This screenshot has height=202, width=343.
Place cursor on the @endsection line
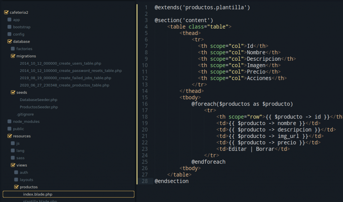pyautogui.click(x=171, y=181)
